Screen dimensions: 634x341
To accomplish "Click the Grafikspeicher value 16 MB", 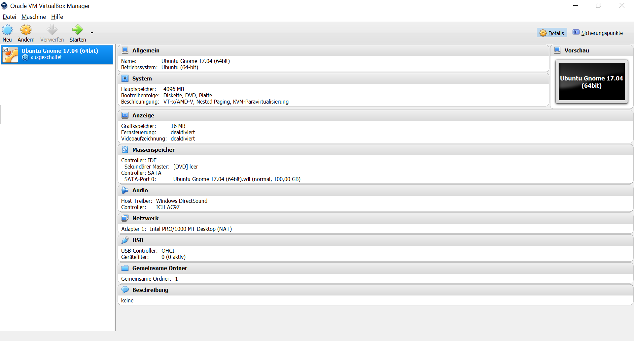I will pos(178,126).
